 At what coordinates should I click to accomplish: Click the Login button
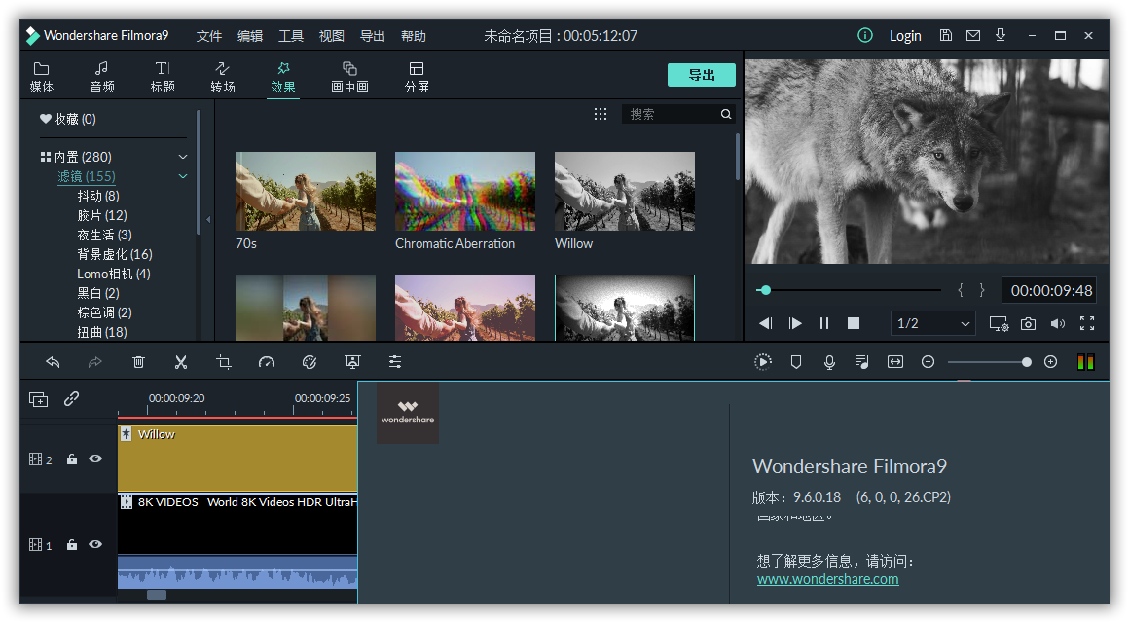[x=905, y=36]
